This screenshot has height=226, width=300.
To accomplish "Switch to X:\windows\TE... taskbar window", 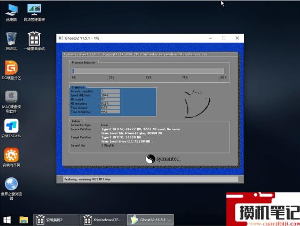I will [103, 220].
